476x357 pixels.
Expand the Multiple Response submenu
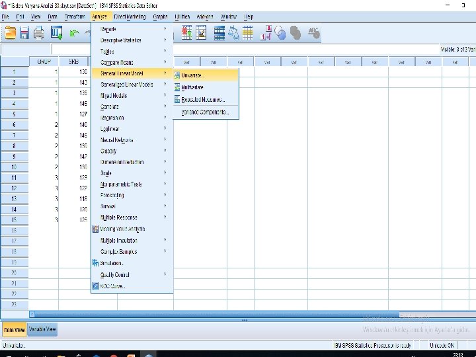[132, 218]
